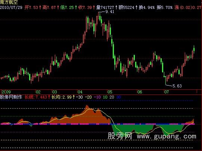Click the blue 30 level label

click(x=118, y=97)
